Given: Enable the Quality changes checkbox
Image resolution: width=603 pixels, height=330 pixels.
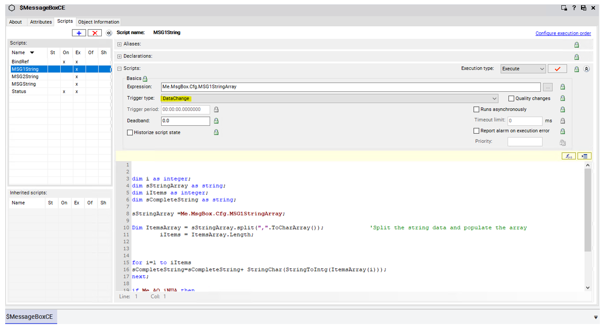Looking at the screenshot, I should 511,98.
